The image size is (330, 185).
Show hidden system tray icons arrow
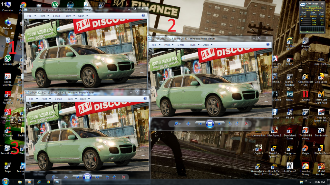tap(310, 182)
